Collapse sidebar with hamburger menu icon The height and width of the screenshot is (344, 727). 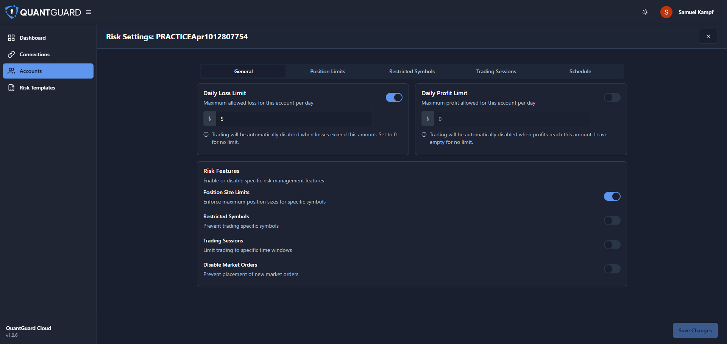pyautogui.click(x=89, y=12)
